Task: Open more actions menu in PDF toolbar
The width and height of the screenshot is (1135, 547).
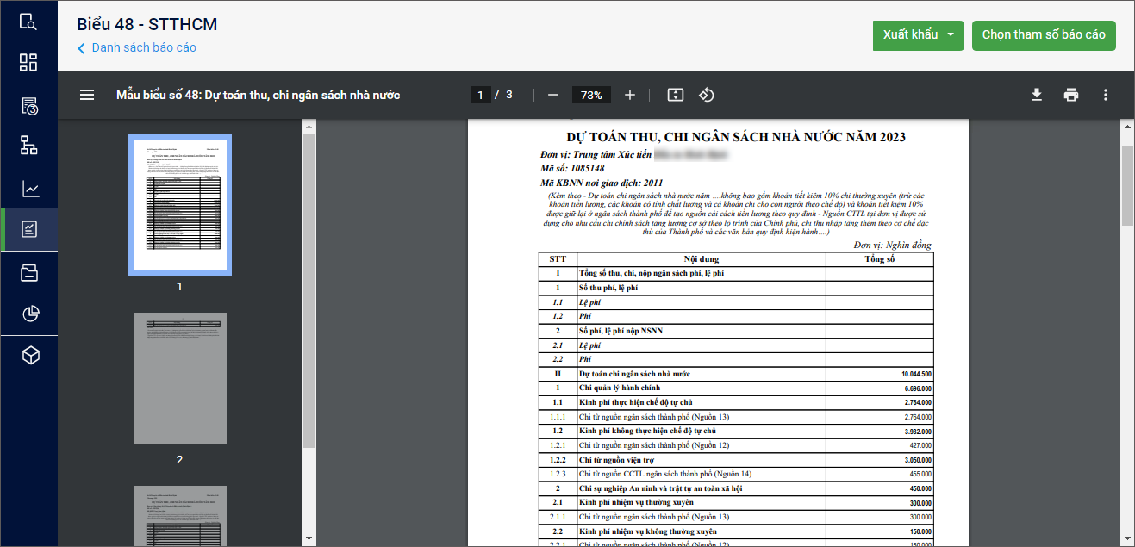Action: point(1106,95)
